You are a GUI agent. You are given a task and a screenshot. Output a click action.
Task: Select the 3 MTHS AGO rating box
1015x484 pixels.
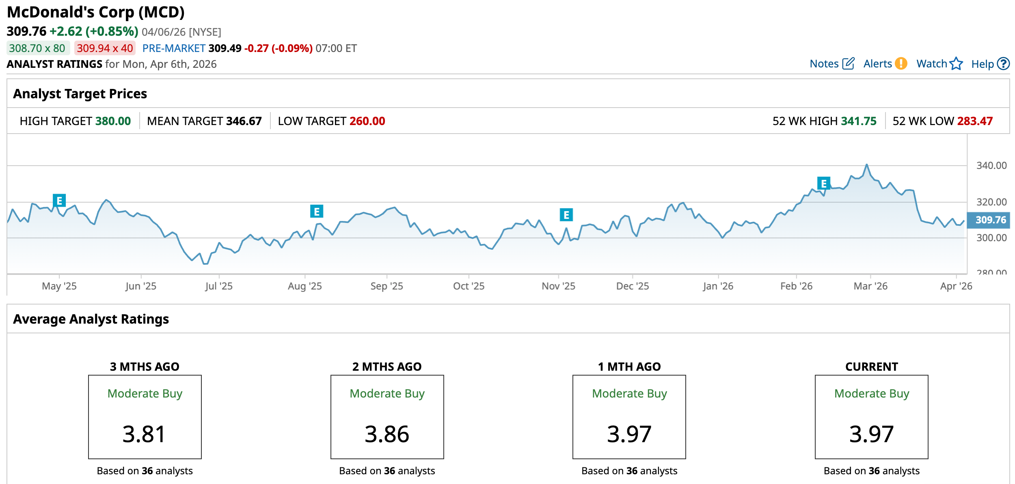point(145,417)
